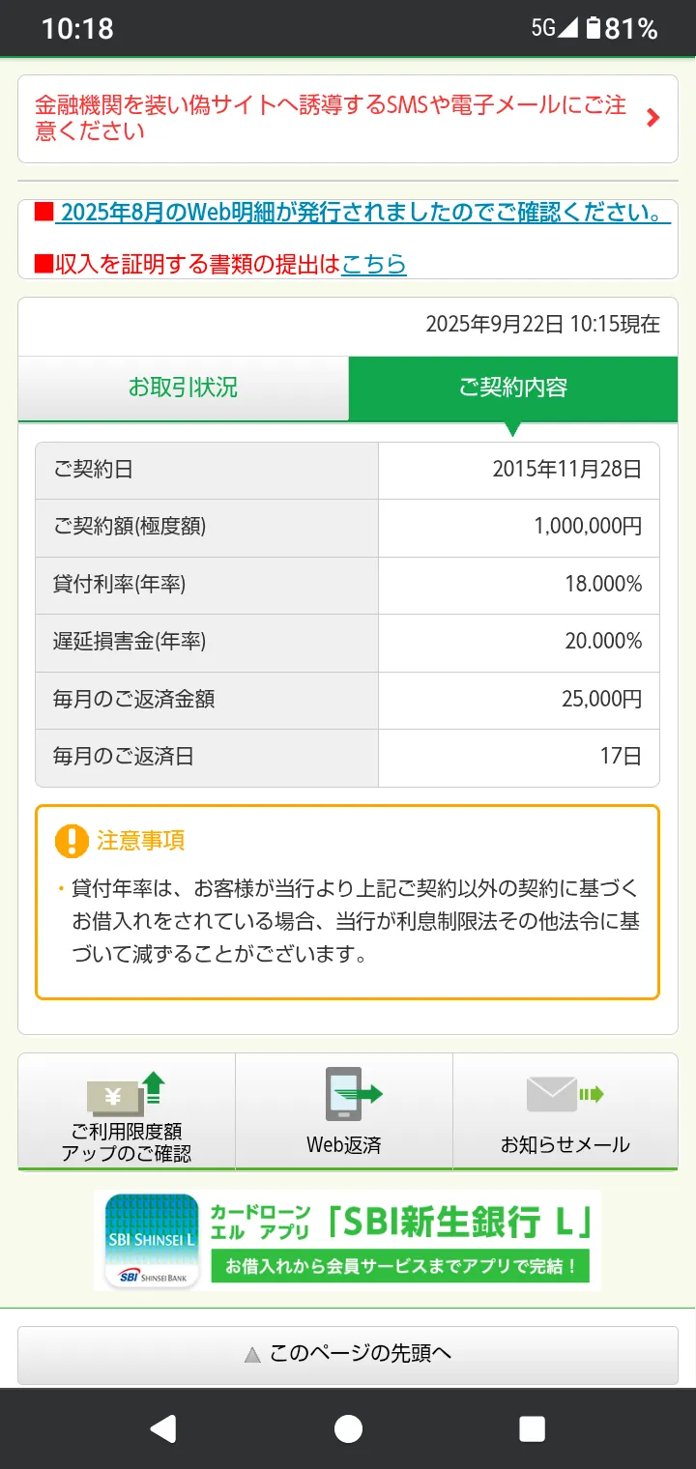Image resolution: width=696 pixels, height=1469 pixels.
Task: Tap the yen bills limit increase icon
Action: [x=126, y=1093]
